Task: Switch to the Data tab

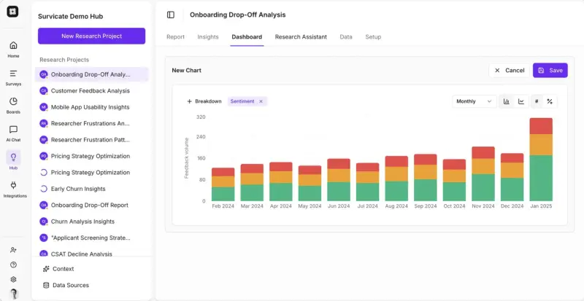Action: [x=346, y=37]
